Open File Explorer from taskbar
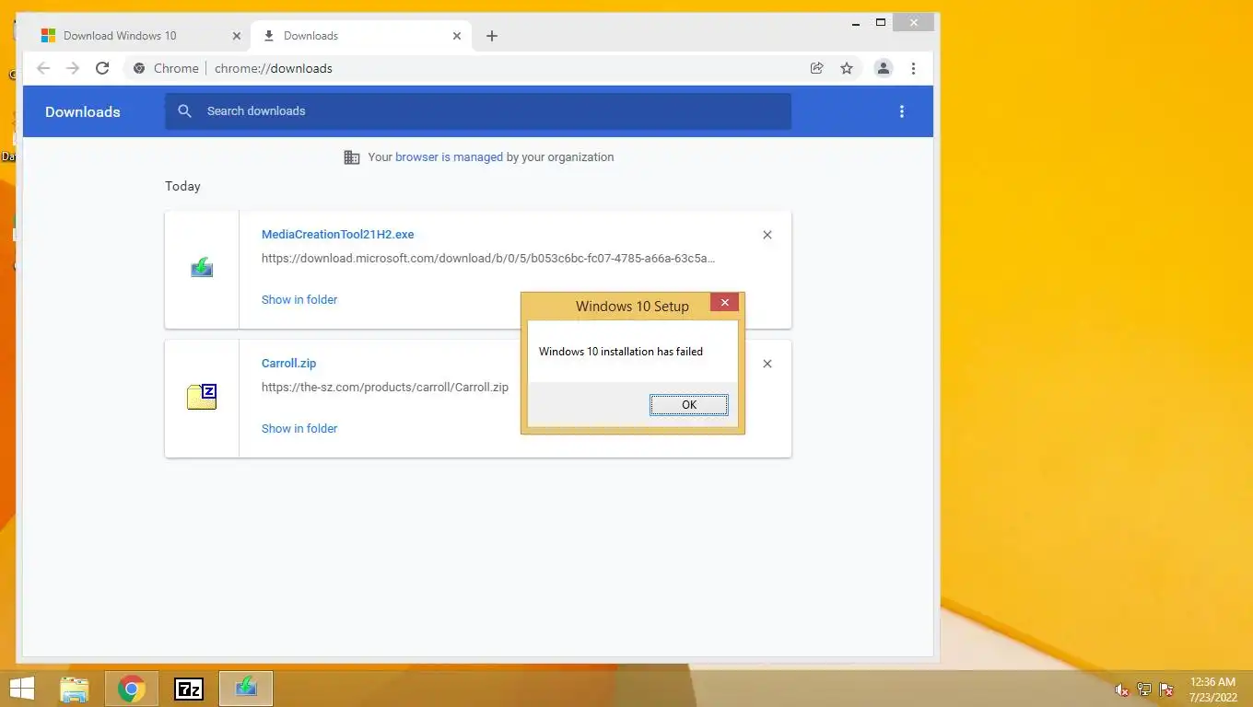The width and height of the screenshot is (1253, 707). (x=75, y=689)
